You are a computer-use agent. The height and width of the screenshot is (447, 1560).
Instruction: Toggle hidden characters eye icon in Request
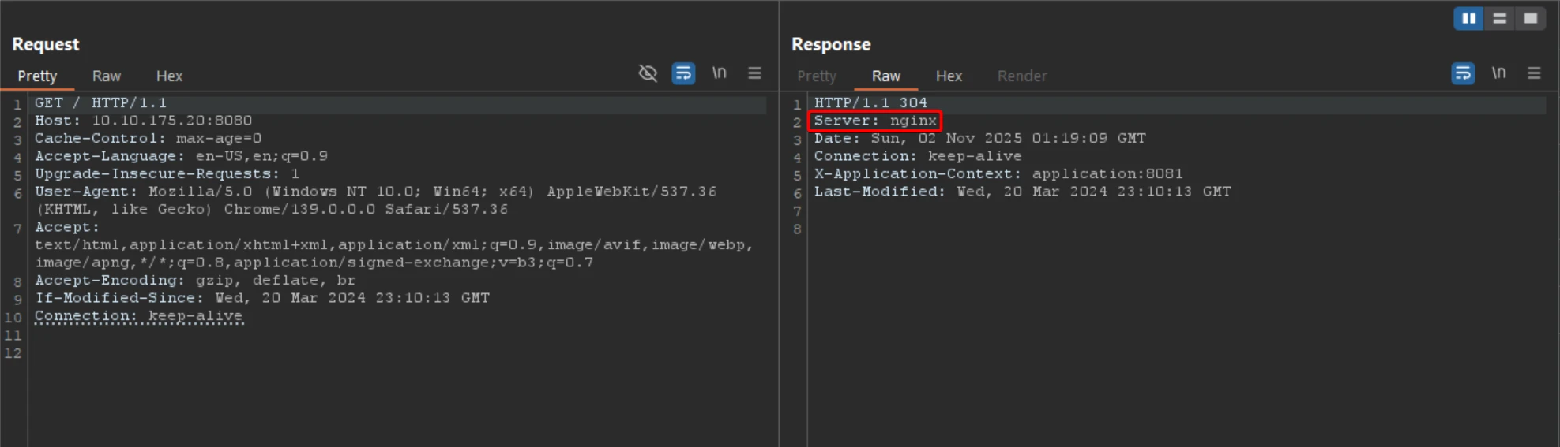648,73
